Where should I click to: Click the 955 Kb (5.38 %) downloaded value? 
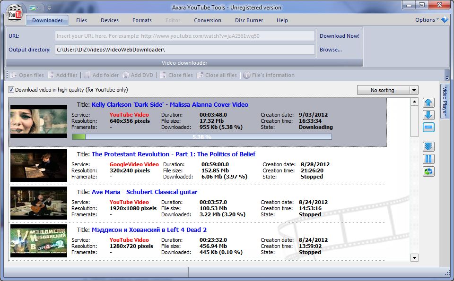(221, 127)
